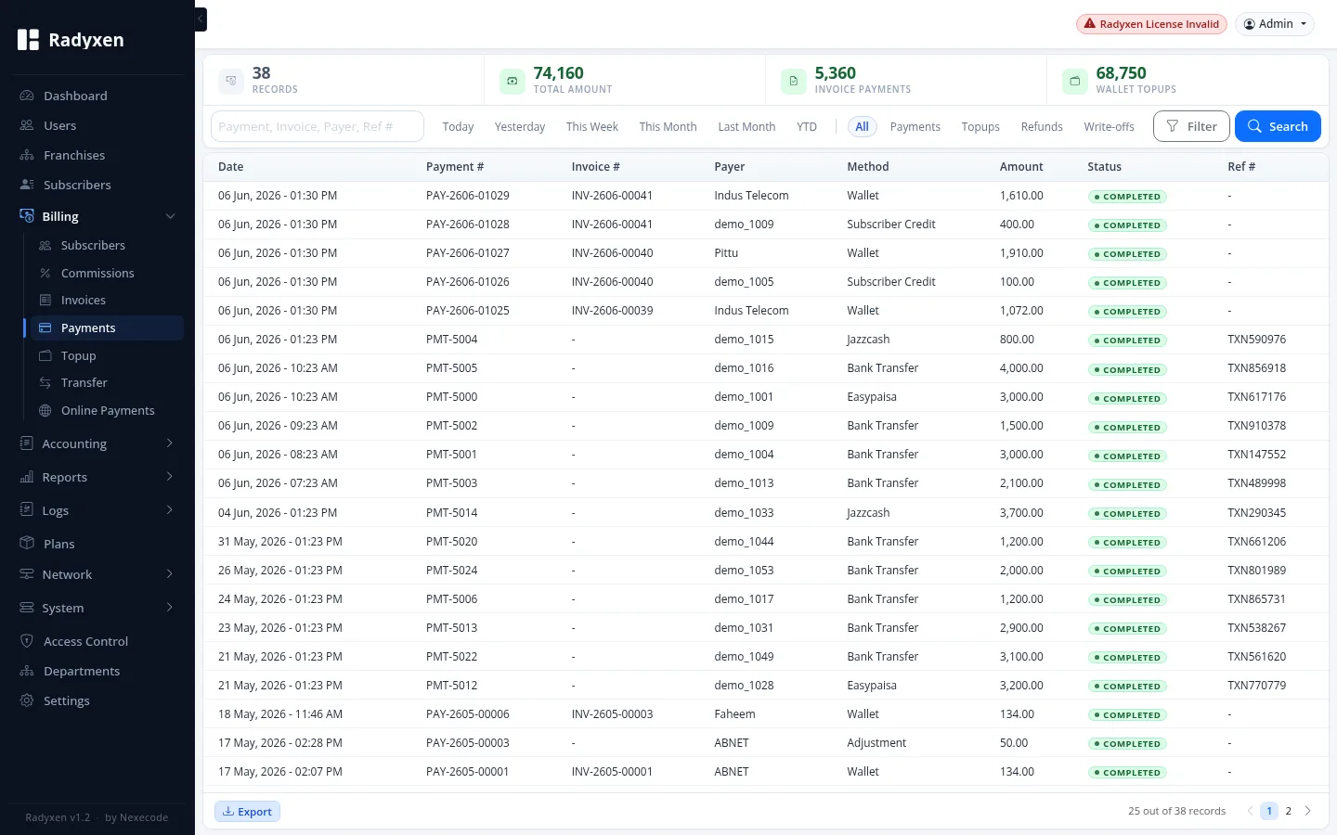Click the Wallet Topups card icon
The image size is (1337, 835).
[x=1075, y=82]
